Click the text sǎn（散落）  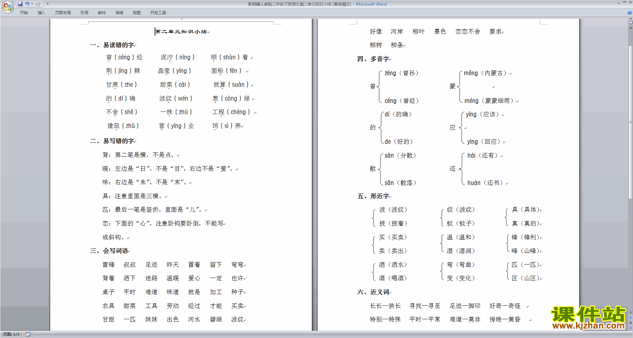(400, 183)
